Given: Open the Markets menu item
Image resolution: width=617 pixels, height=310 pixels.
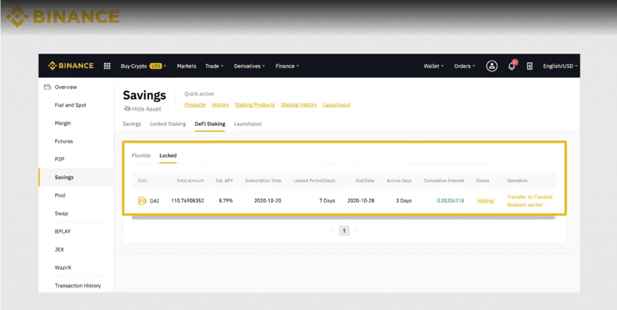Looking at the screenshot, I should pos(187,66).
